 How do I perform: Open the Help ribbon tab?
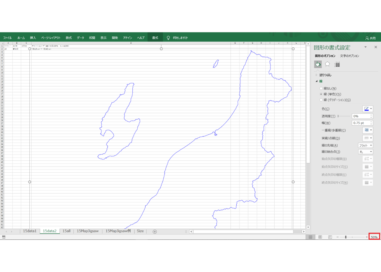click(141, 38)
